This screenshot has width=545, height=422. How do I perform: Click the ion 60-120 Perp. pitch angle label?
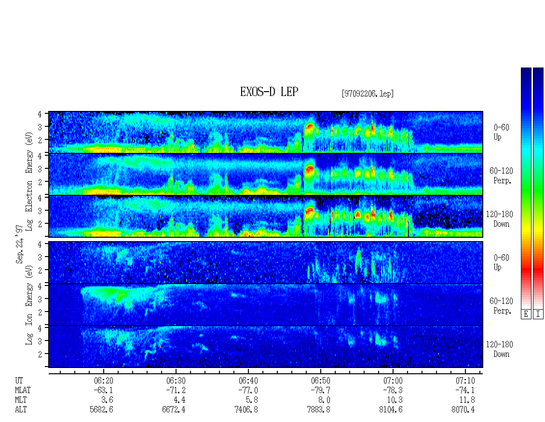(501, 306)
